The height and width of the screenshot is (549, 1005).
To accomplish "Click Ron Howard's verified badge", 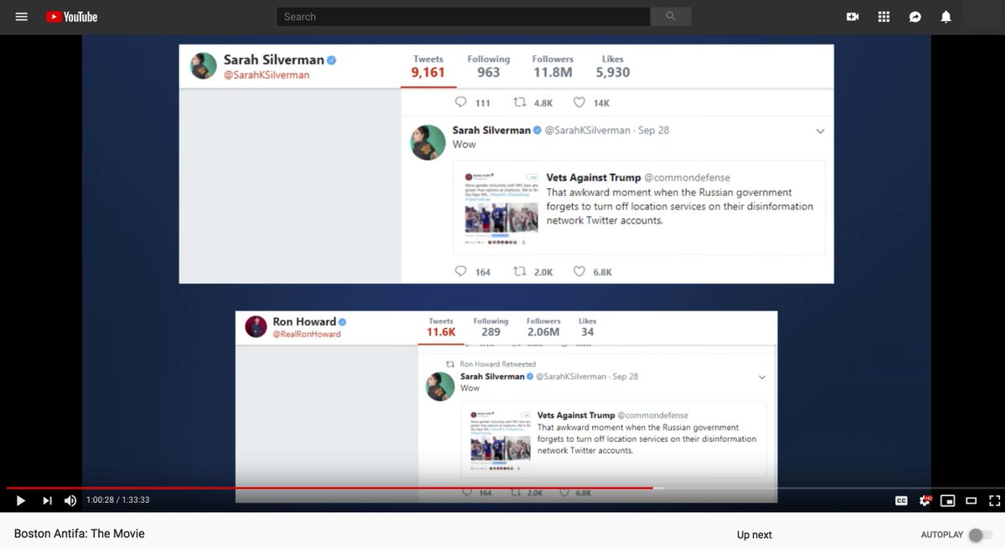I will click(x=343, y=322).
